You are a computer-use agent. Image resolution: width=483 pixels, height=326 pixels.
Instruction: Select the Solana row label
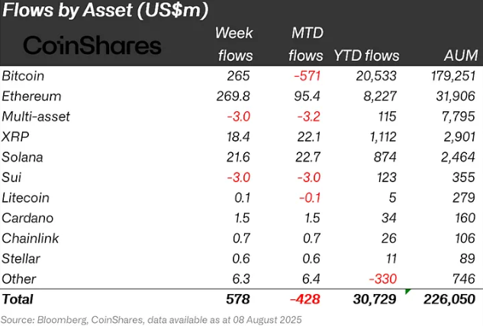(x=23, y=157)
